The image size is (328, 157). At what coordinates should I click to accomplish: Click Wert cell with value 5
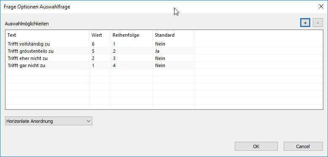100,51
